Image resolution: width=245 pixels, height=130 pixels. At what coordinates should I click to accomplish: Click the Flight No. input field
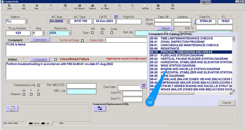coord(129,22)
